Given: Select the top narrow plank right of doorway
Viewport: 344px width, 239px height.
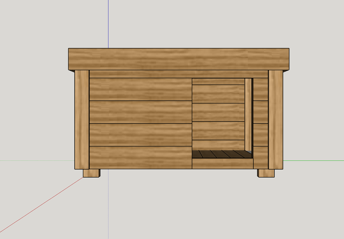Looking at the screenshot, I should coord(261,90).
